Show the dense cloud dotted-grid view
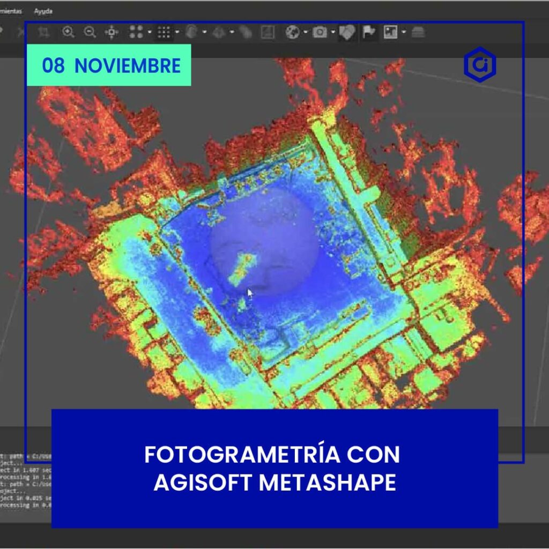Viewport: 549px width, 549px height. pos(164,32)
